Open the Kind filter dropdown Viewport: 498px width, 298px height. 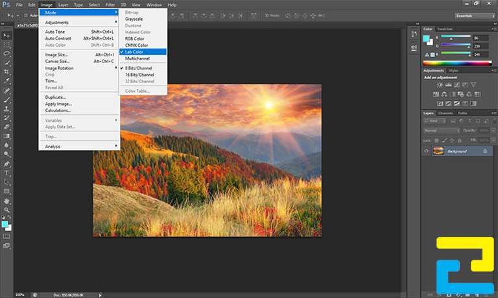point(435,121)
